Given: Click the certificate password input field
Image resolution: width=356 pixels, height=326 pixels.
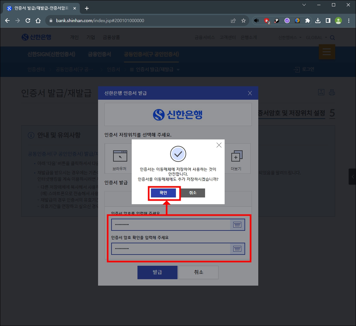Looking at the screenshot, I should point(171,225).
